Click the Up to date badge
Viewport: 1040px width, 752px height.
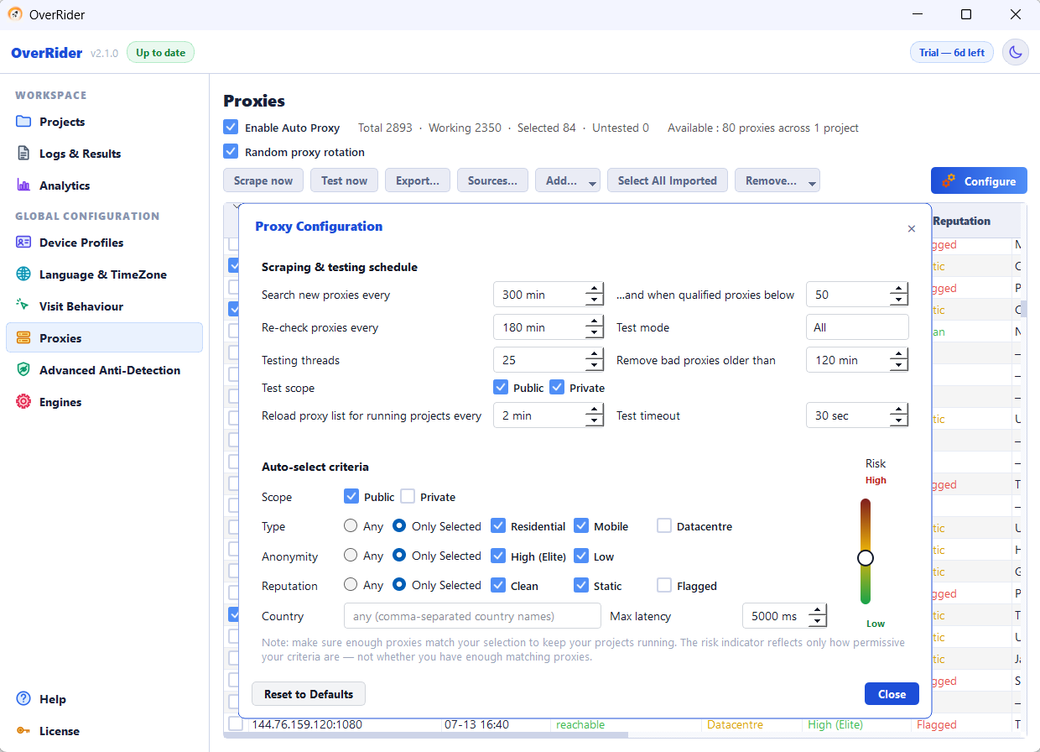pos(160,53)
